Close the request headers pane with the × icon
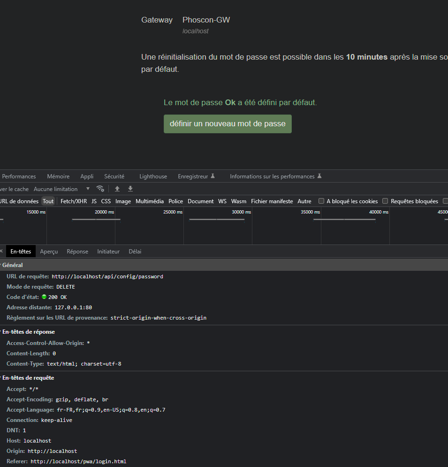Viewport: 448px width, 467px height. [1, 251]
